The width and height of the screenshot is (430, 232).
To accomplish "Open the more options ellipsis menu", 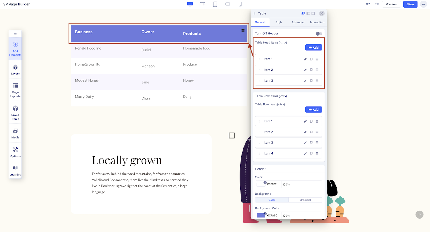I will pyautogui.click(x=423, y=4).
